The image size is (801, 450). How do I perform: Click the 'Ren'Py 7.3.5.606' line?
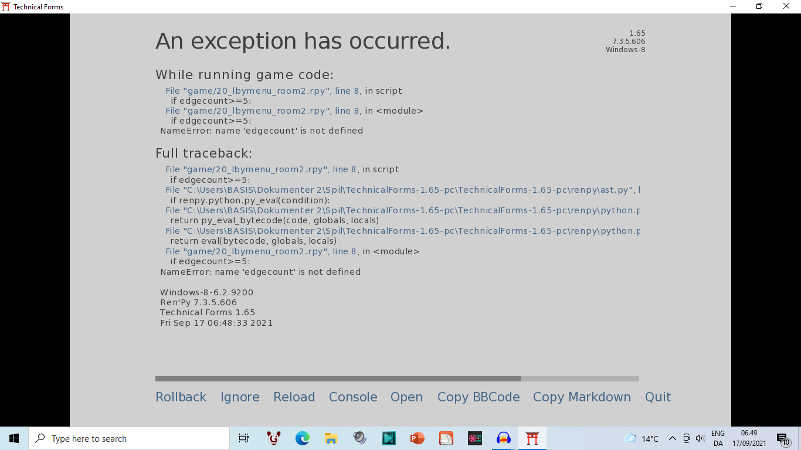198,302
